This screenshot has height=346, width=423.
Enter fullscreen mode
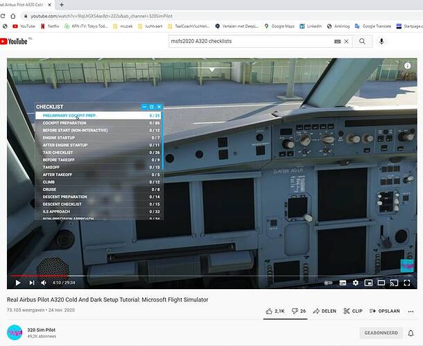407,283
